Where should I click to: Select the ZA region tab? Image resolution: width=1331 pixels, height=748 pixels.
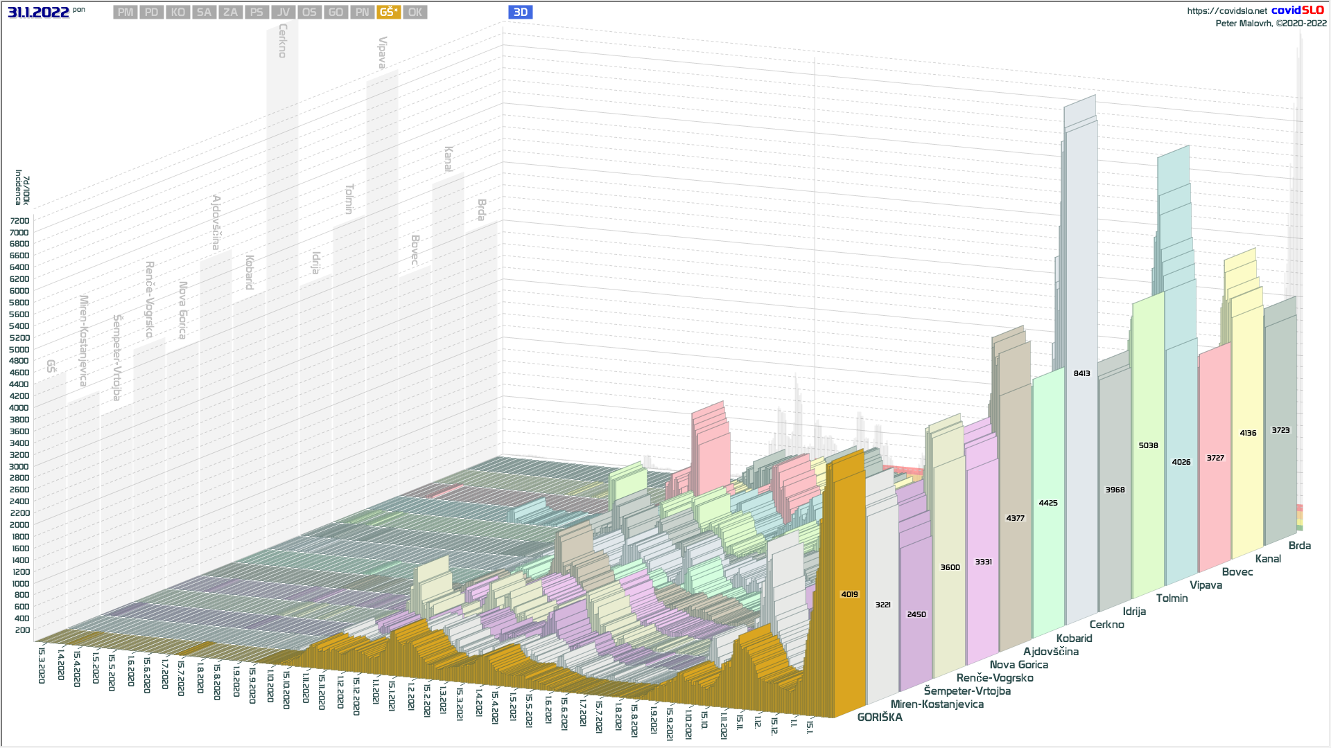tap(230, 12)
